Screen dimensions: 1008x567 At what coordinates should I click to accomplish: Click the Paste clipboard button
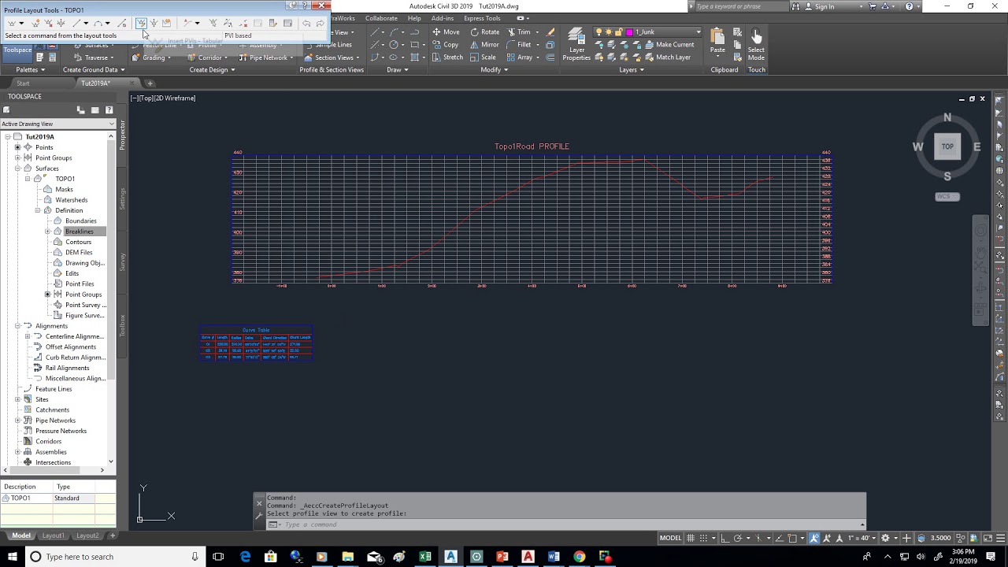(717, 41)
